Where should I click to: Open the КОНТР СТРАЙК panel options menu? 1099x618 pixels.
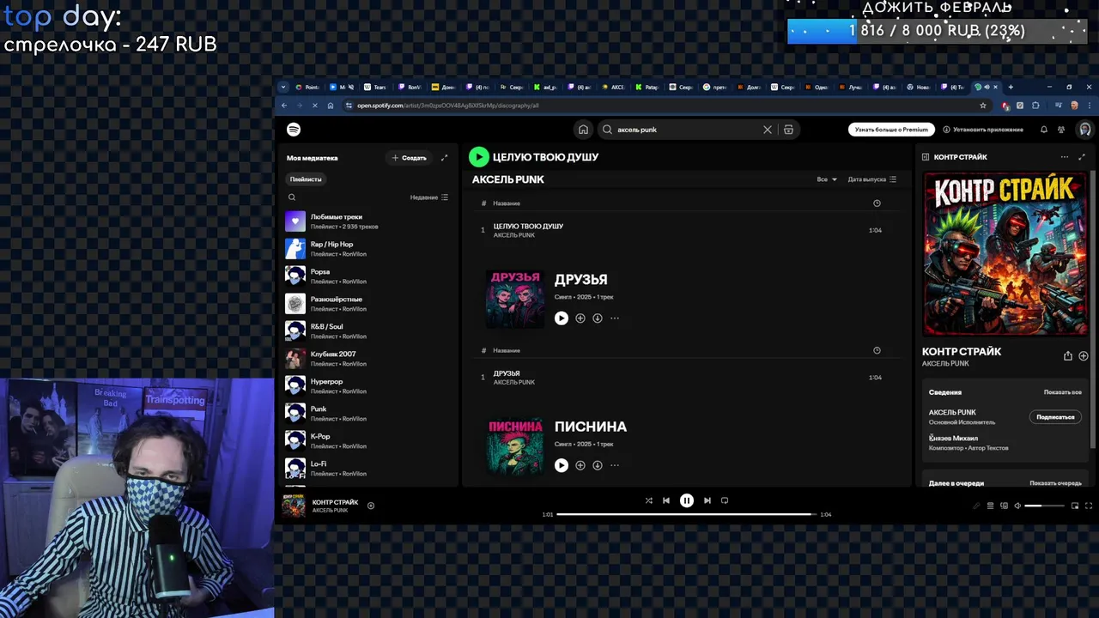(x=1065, y=157)
